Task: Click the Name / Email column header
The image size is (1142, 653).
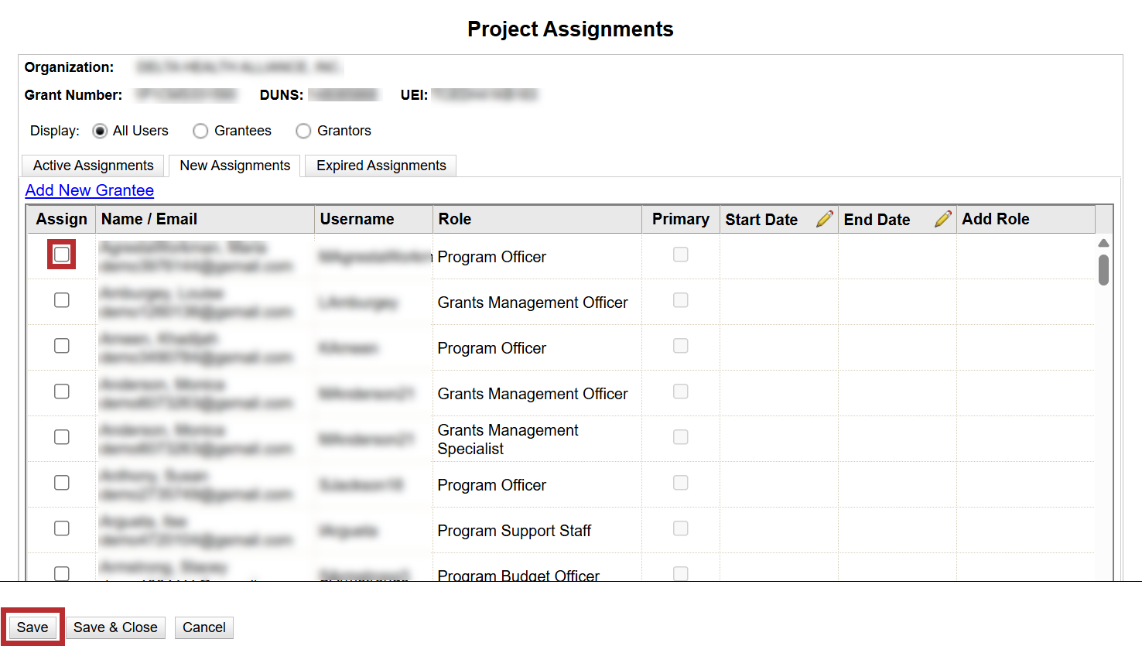Action: [x=149, y=219]
